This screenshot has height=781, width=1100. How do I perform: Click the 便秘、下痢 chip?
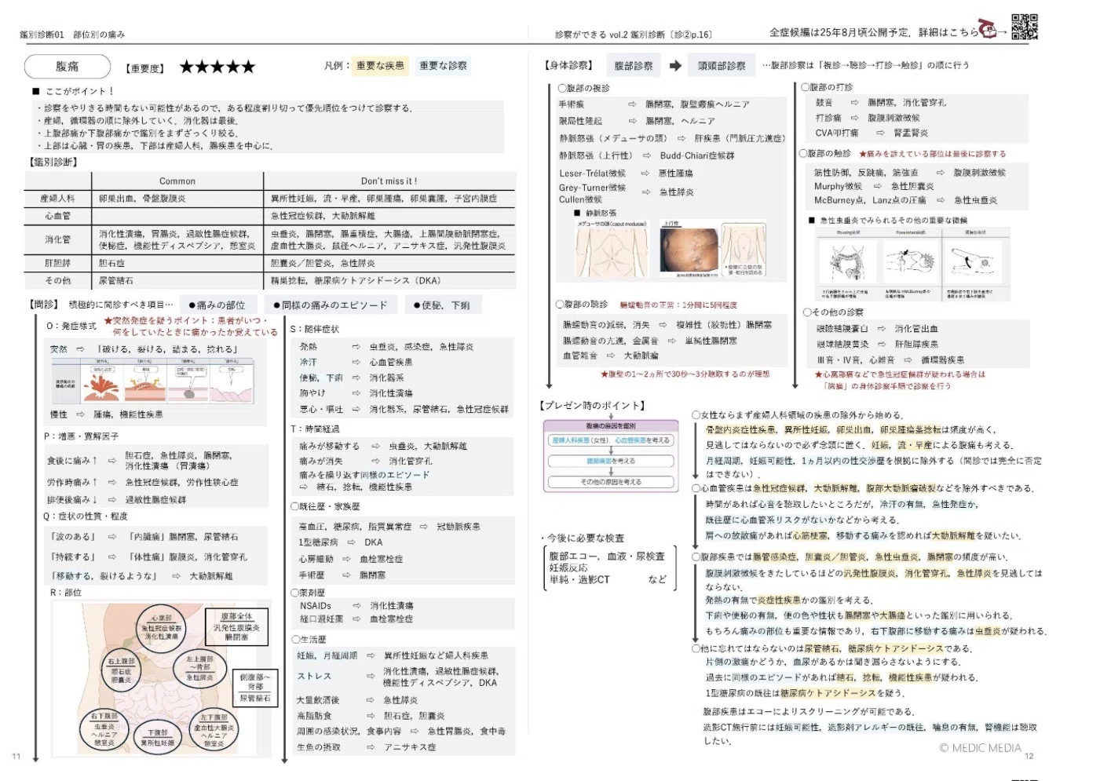(442, 305)
